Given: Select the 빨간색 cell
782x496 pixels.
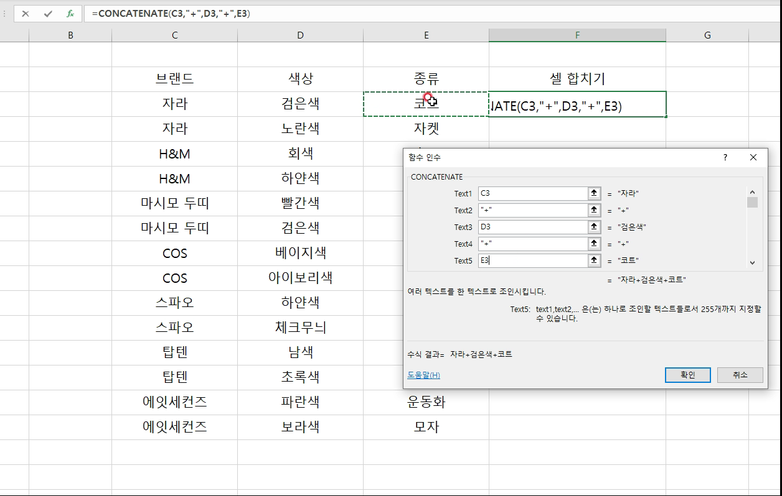Looking at the screenshot, I should (x=300, y=203).
